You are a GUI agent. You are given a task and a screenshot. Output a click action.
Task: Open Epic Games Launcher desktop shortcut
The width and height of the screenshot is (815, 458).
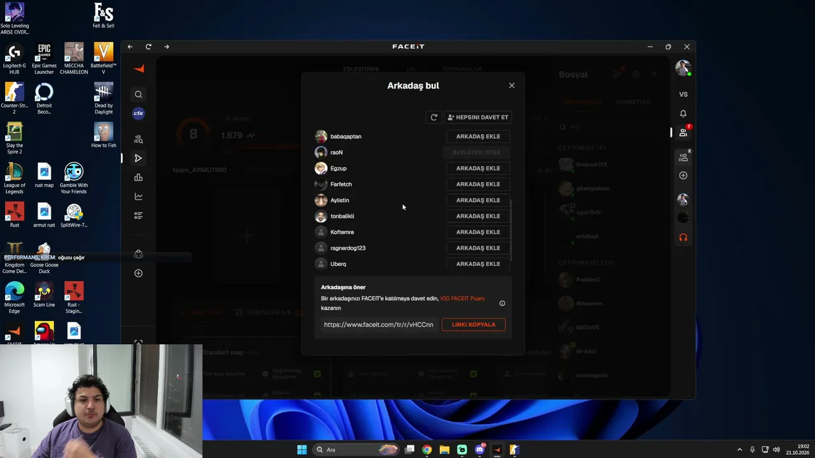coord(44,59)
